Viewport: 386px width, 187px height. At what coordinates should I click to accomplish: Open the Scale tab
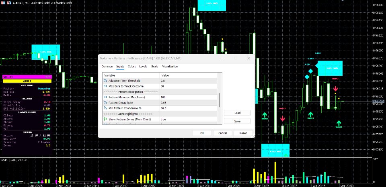point(154,66)
